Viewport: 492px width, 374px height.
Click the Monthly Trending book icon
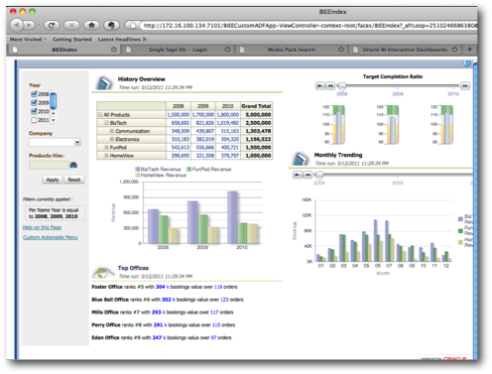[301, 159]
